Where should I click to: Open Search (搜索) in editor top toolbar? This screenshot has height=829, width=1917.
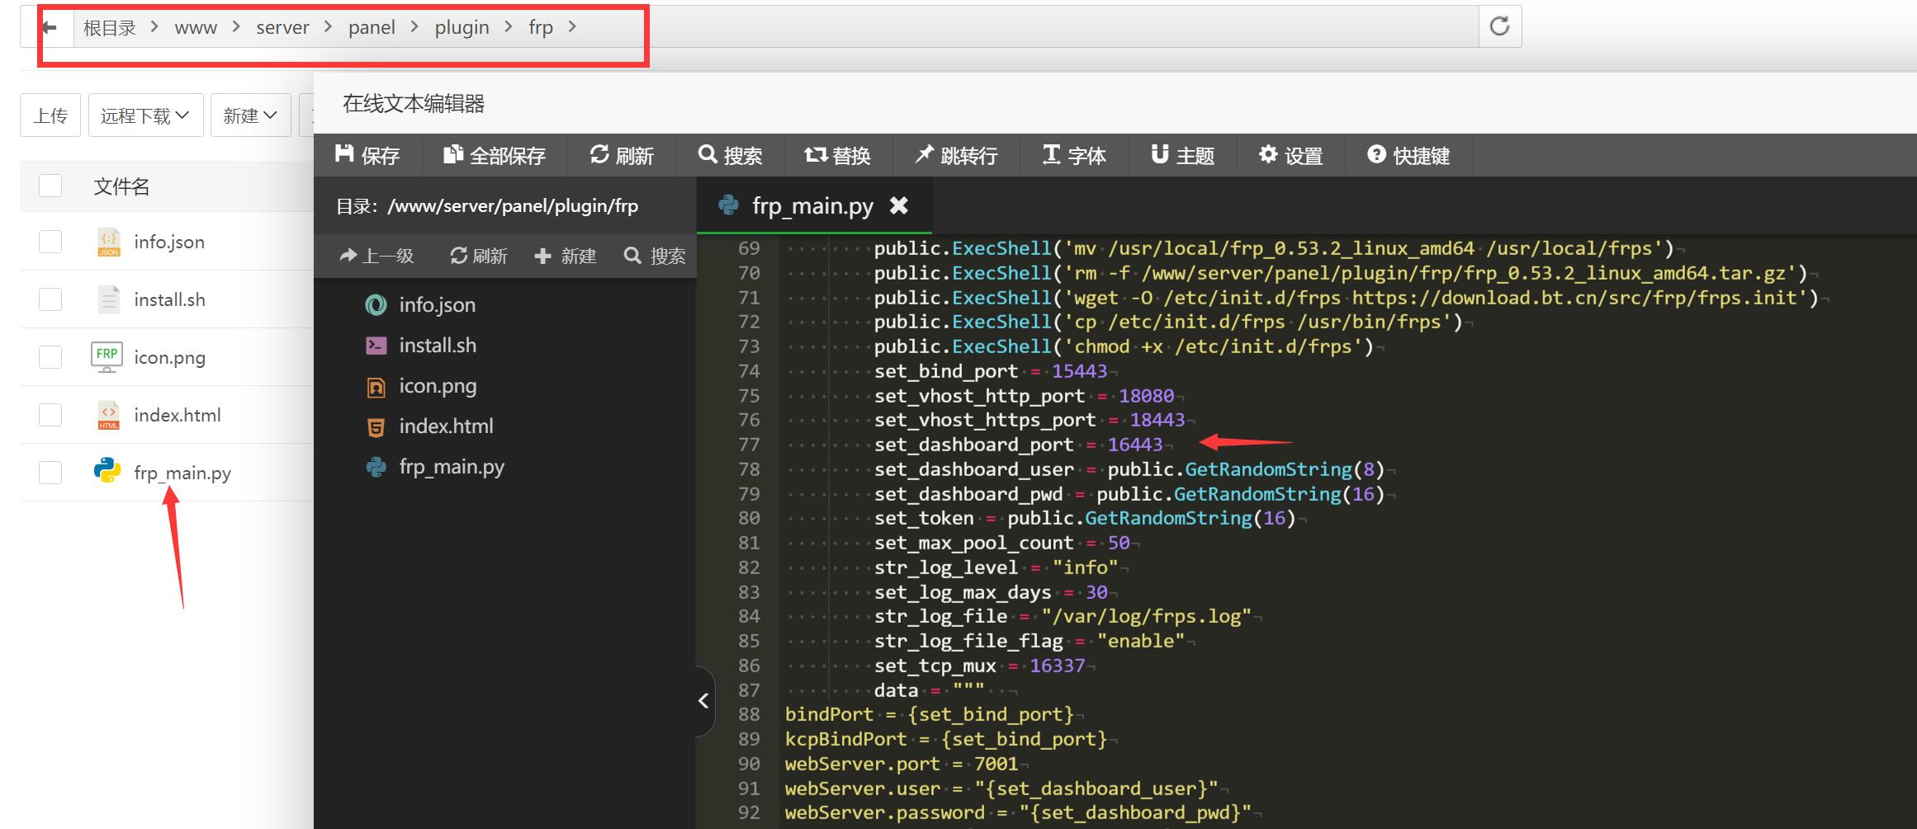730,155
